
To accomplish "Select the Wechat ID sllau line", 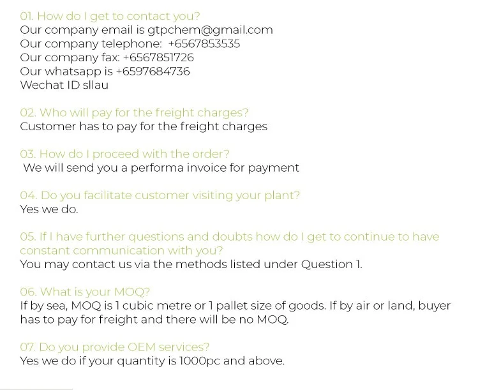I will click(x=64, y=85).
